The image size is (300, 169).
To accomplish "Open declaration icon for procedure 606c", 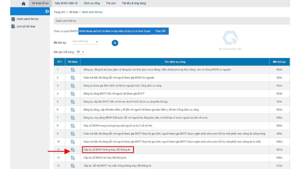I will coord(73,134).
